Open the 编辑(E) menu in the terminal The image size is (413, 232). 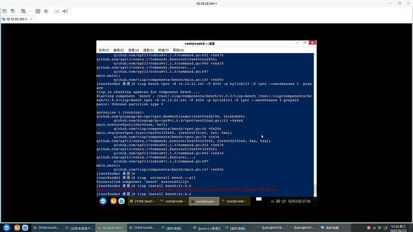tap(119, 50)
